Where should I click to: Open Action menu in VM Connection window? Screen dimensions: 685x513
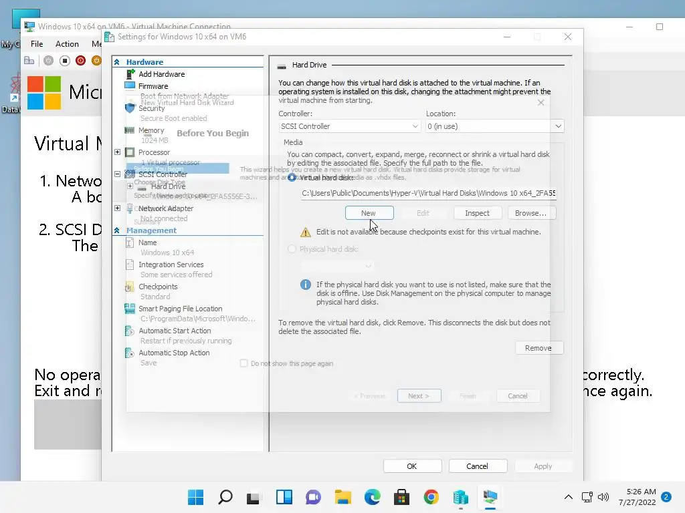[x=67, y=44]
